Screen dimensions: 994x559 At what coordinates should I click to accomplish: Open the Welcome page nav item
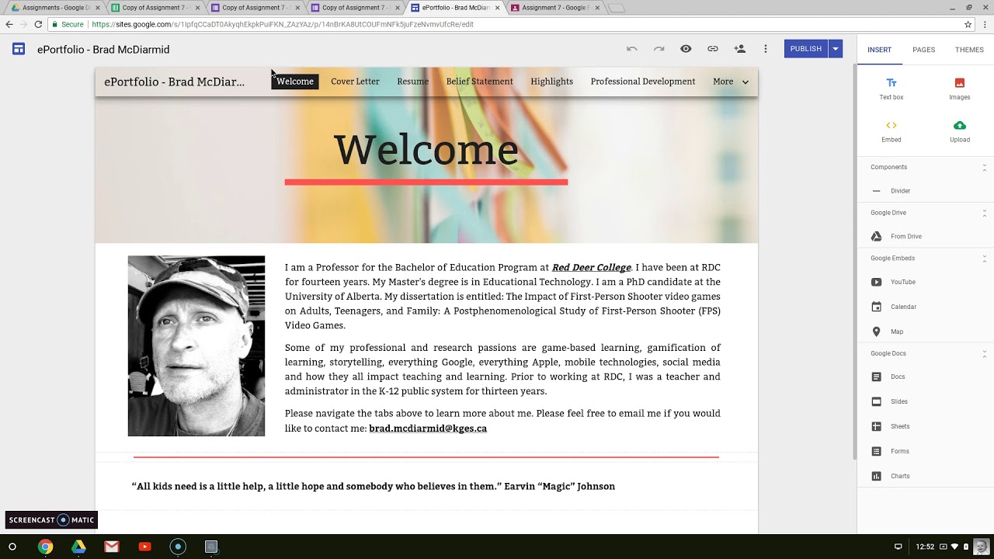[x=295, y=82]
